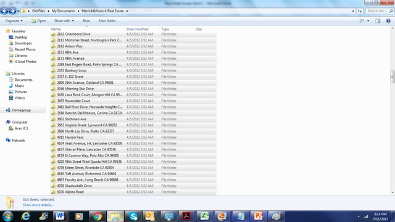Click Open in the toolbar
Screen dimensions: 395x222
[x=38, y=21]
